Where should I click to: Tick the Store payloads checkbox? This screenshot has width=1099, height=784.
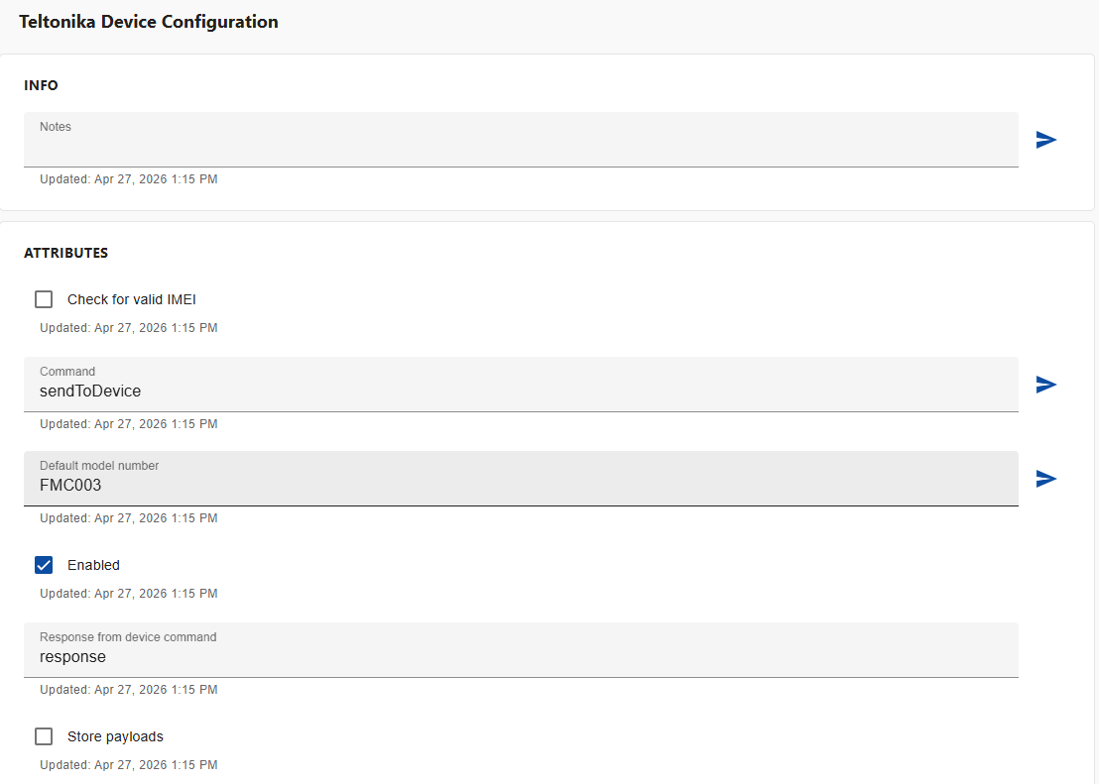(x=44, y=736)
